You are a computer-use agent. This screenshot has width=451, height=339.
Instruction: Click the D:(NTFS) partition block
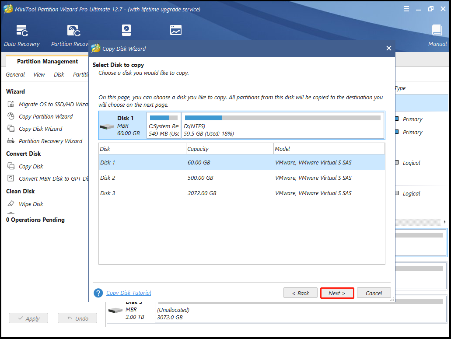[x=283, y=126]
